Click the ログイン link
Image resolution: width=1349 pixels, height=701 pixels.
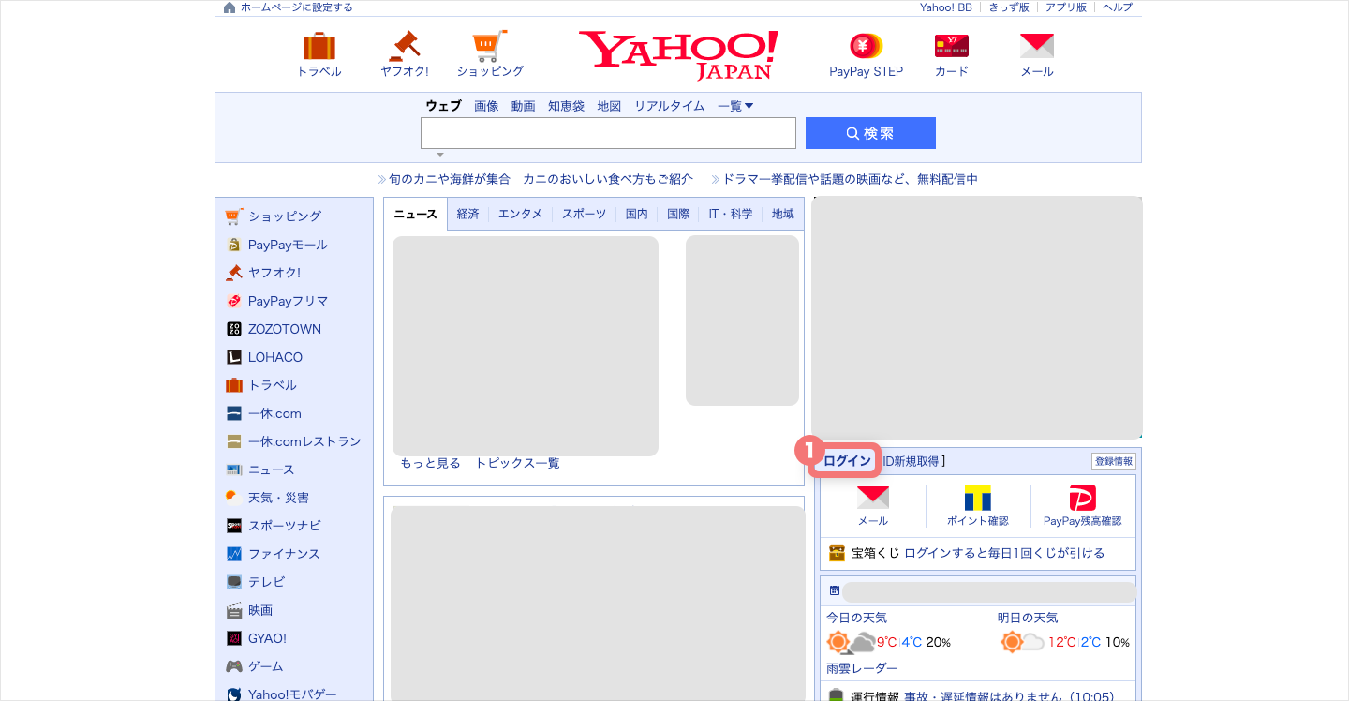coord(848,461)
